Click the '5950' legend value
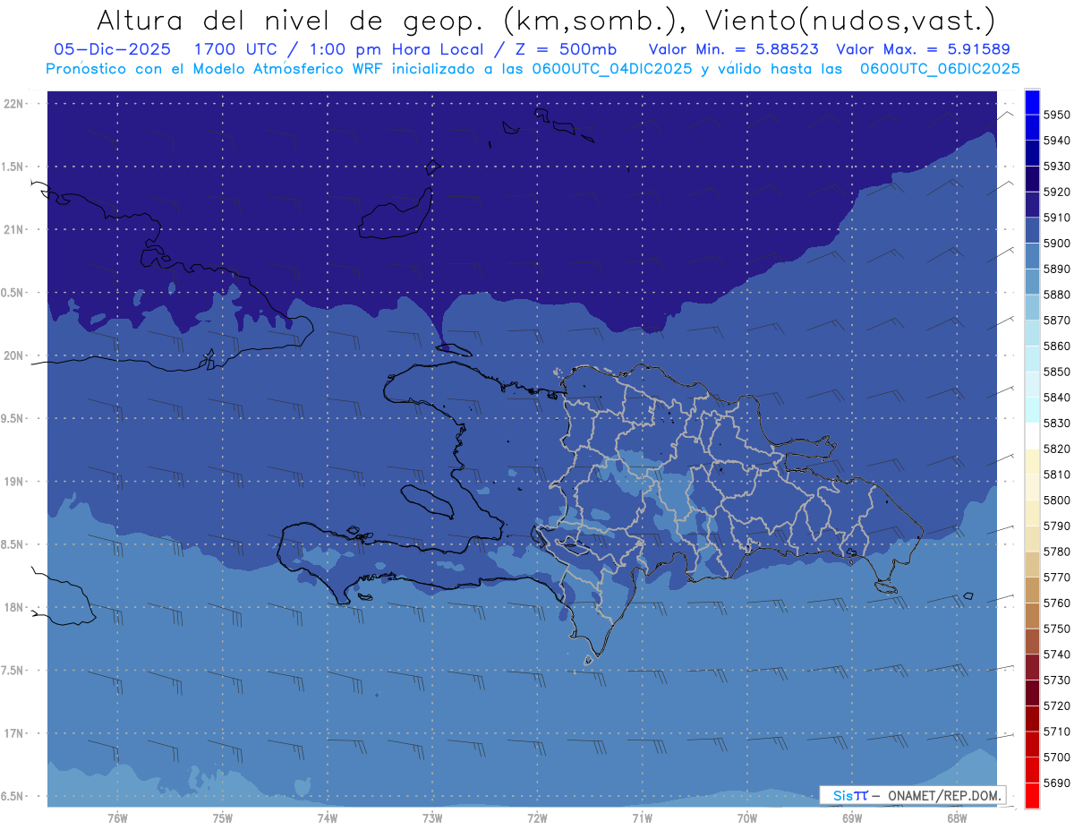This screenshot has height=830, width=1074. coord(1057,115)
